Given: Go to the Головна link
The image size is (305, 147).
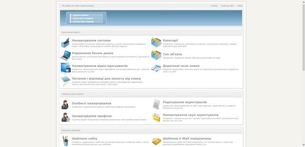Looking at the screenshot, I should pyautogui.click(x=214, y=6).
